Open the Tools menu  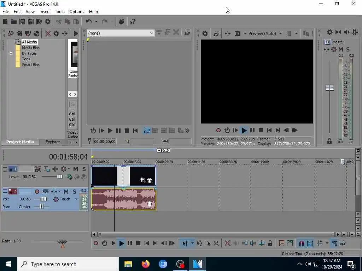(x=59, y=12)
